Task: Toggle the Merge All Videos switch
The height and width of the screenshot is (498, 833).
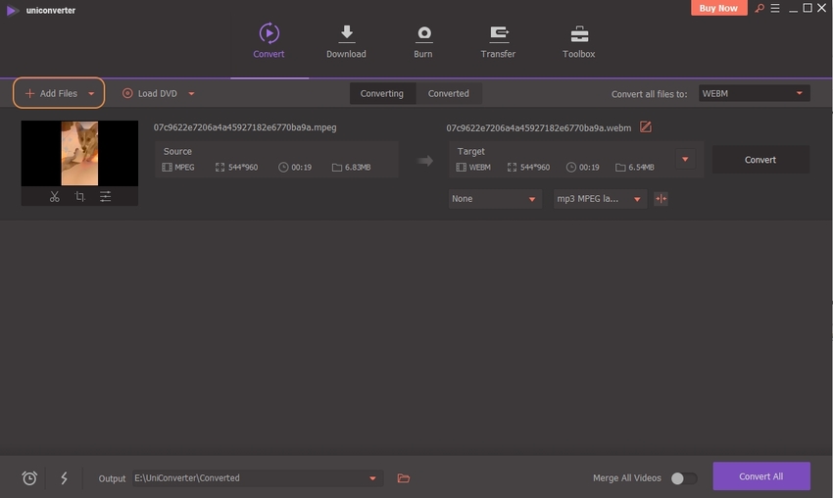Action: click(683, 478)
